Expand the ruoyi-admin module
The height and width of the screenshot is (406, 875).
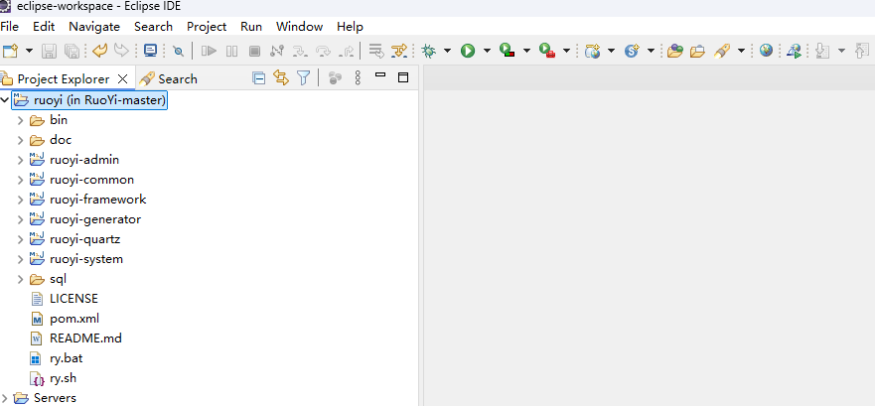[x=20, y=160]
